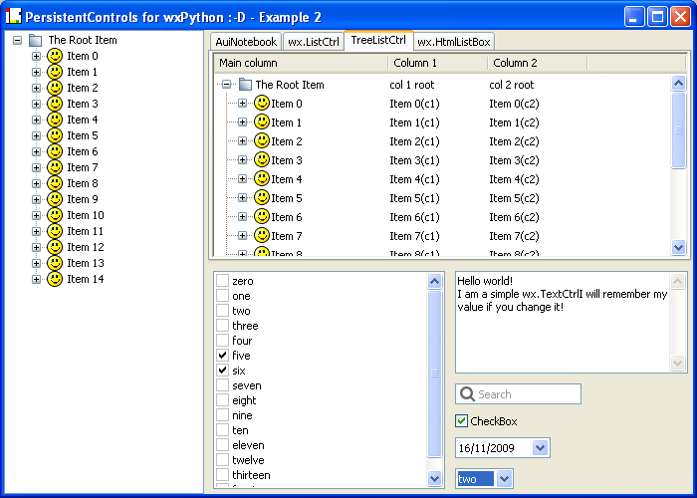Click the app icon in the title bar
Image resolution: width=697 pixels, height=498 pixels.
pos(13,16)
